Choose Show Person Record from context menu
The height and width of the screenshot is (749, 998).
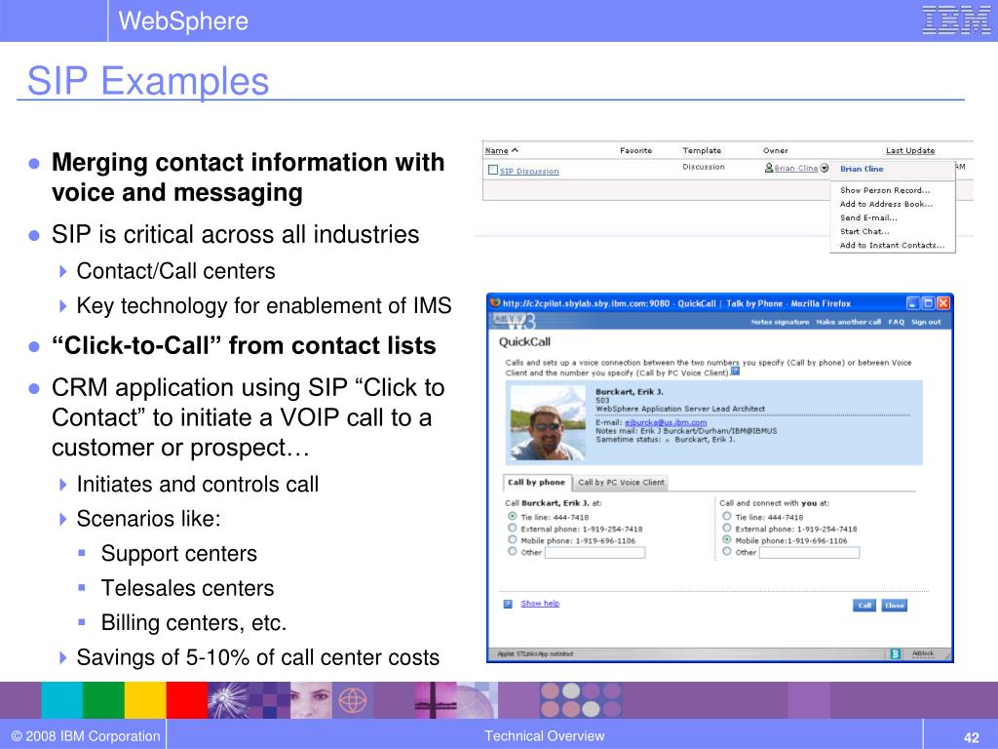(x=885, y=190)
